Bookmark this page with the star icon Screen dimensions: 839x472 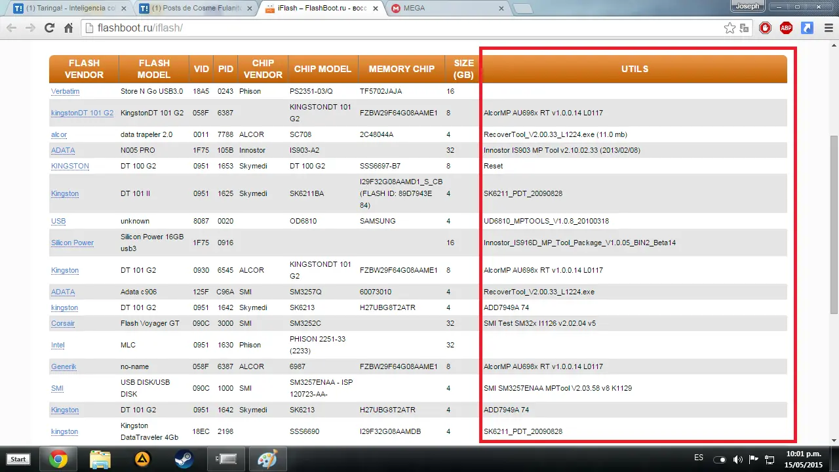coord(730,28)
